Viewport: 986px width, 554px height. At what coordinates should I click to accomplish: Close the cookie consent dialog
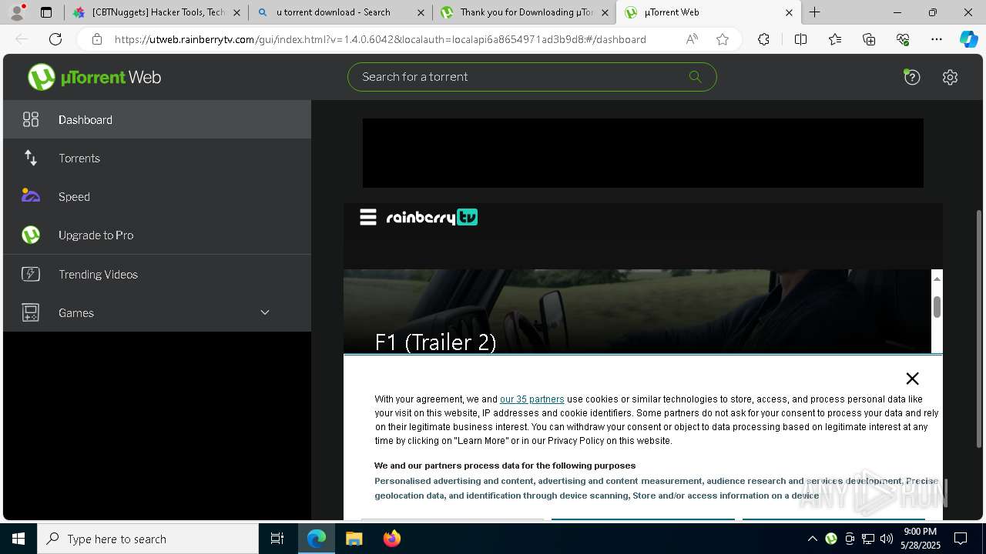[x=912, y=379]
